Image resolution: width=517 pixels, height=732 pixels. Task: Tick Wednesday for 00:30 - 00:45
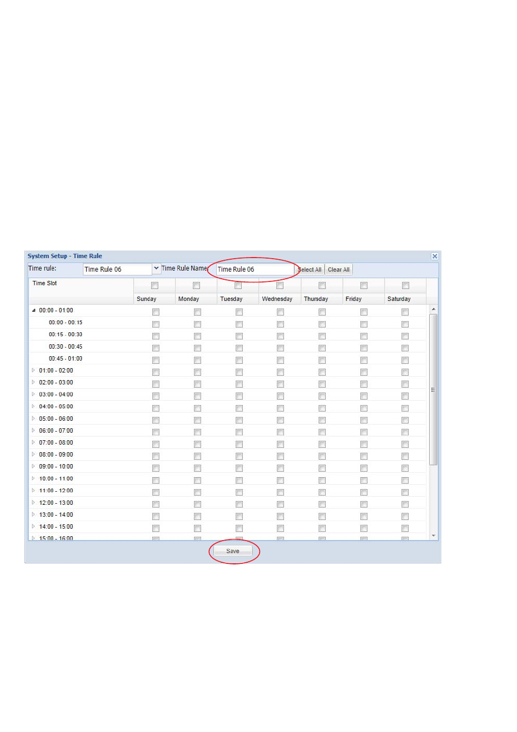pyautogui.click(x=281, y=348)
